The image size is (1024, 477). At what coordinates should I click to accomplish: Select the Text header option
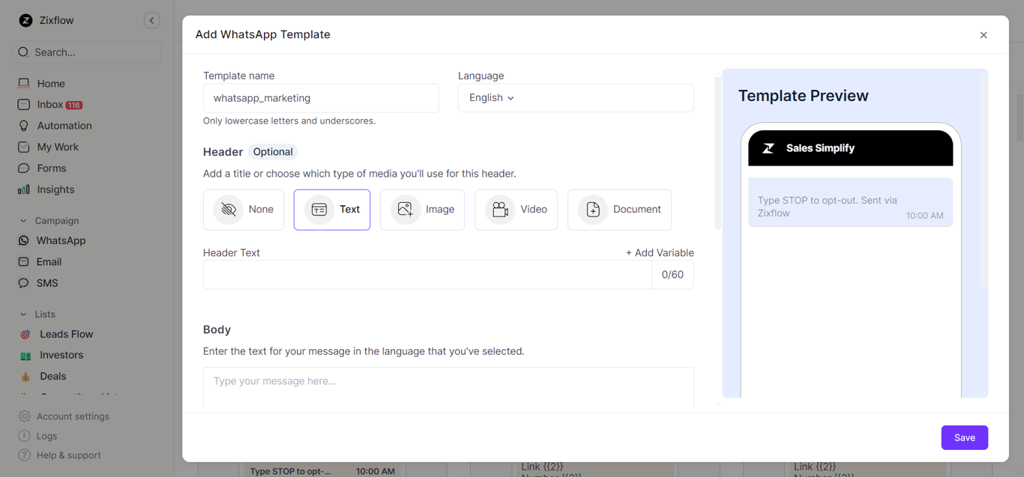point(332,210)
